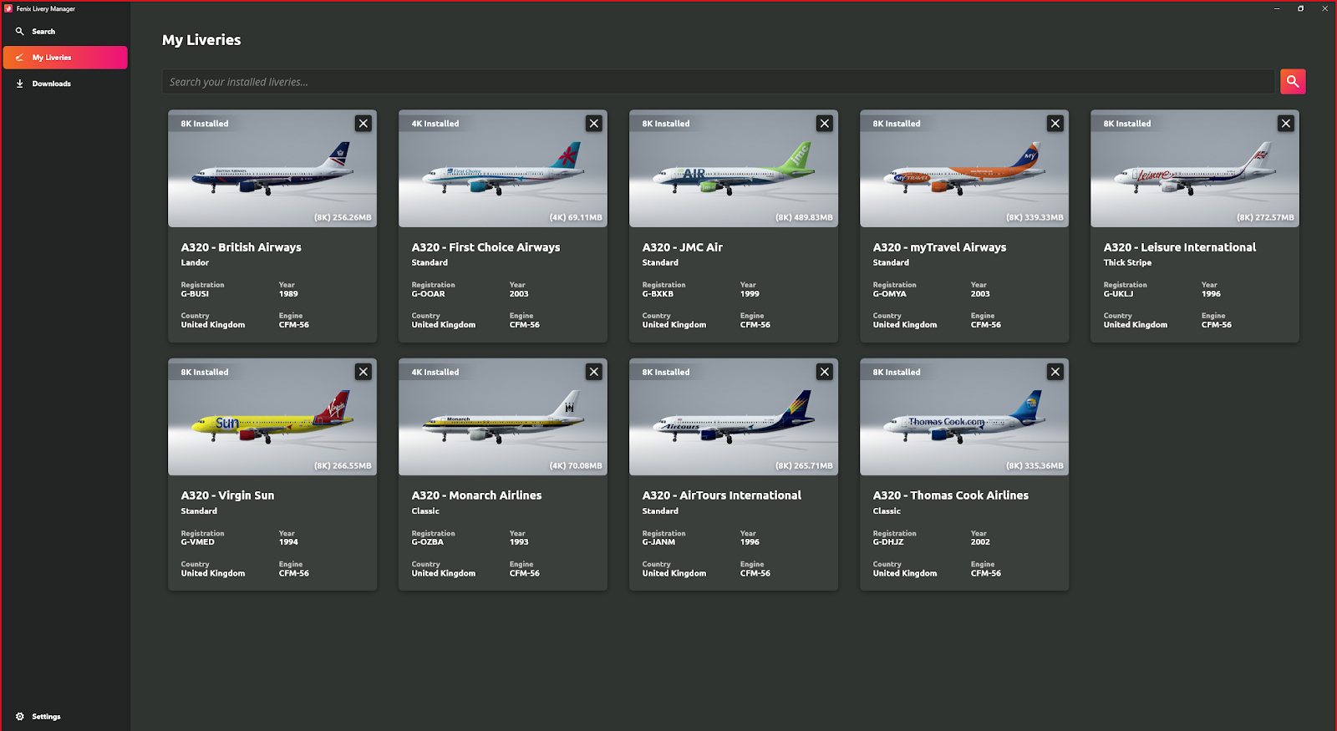Click the 339.33MB file size label
The height and width of the screenshot is (731, 1337).
1035,217
